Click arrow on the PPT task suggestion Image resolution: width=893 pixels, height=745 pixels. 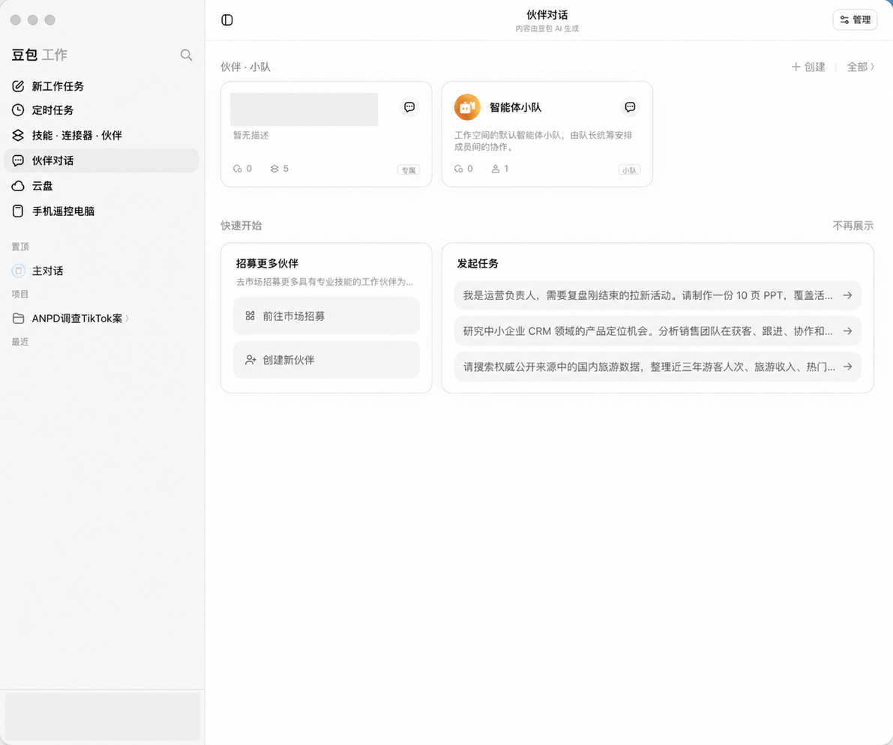tap(847, 295)
